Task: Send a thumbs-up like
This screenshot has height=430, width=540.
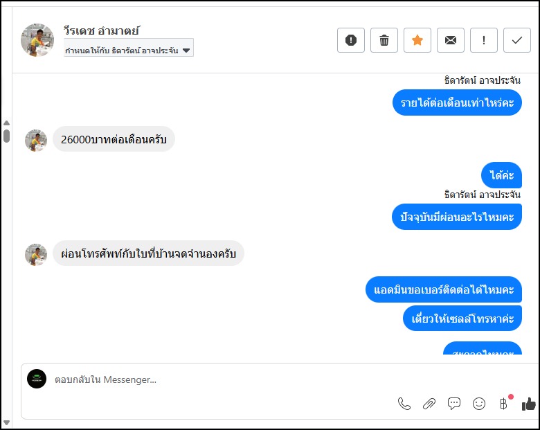Action: coord(529,404)
